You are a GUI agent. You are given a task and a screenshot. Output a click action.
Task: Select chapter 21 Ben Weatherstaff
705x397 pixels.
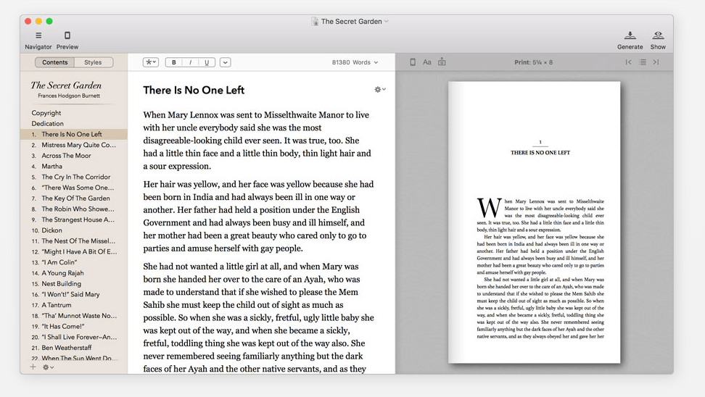click(x=74, y=348)
